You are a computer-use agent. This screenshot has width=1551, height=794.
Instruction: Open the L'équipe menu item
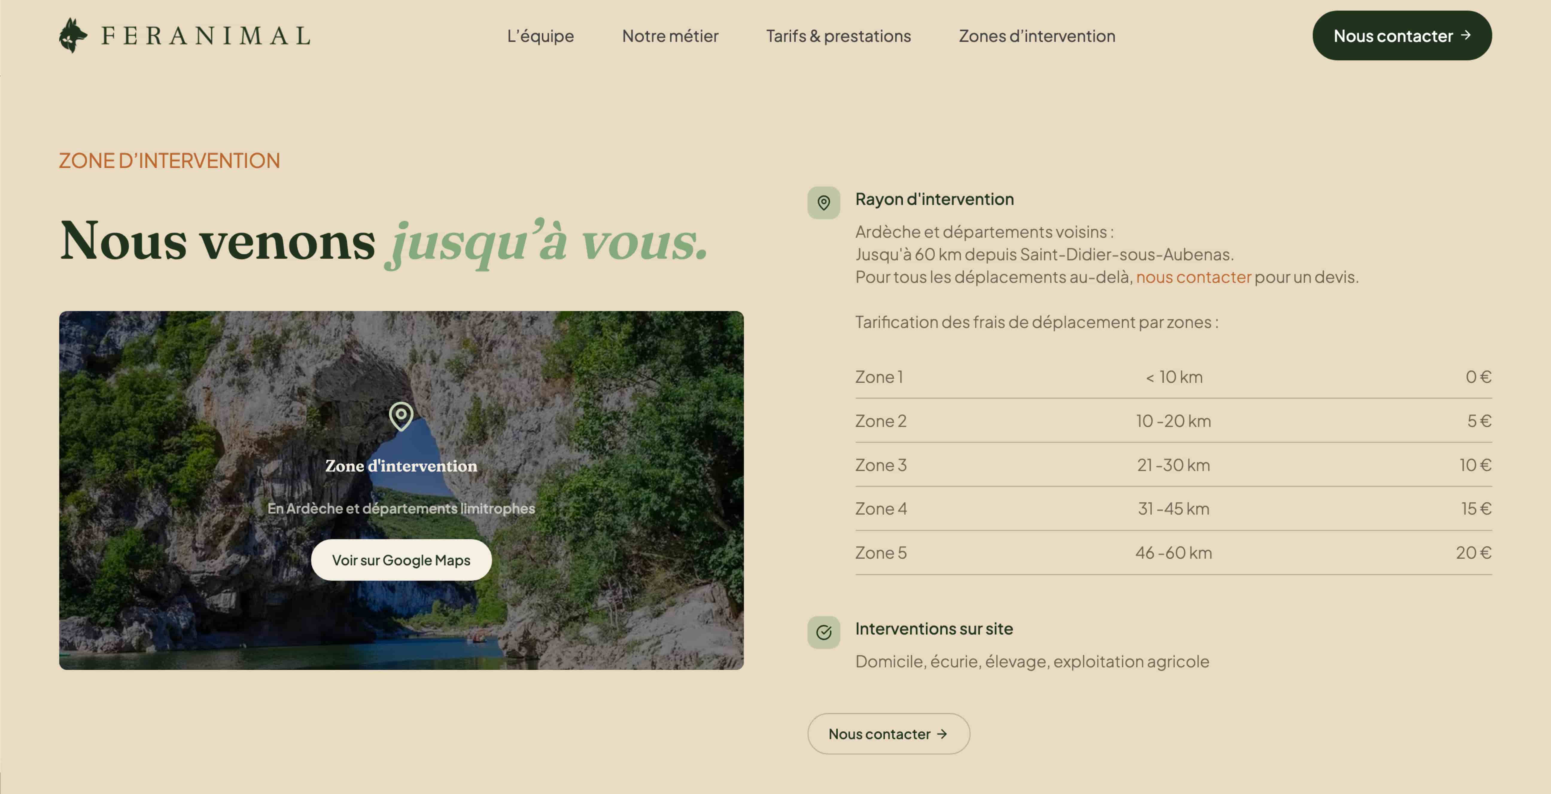point(540,36)
